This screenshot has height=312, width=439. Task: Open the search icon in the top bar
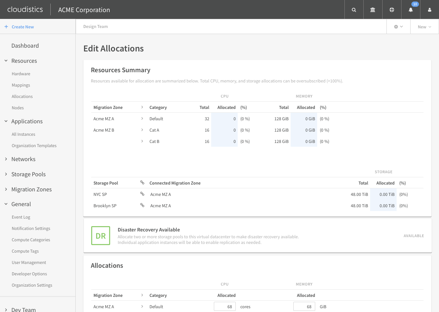click(x=353, y=9)
